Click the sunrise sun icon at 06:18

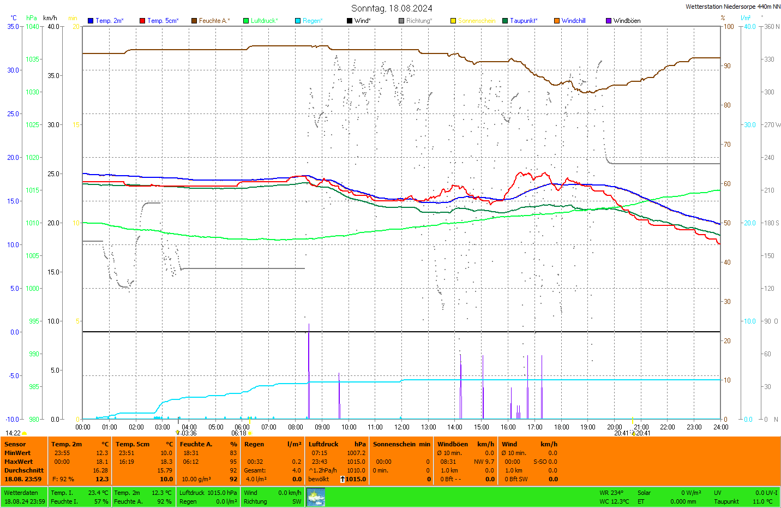point(250,433)
